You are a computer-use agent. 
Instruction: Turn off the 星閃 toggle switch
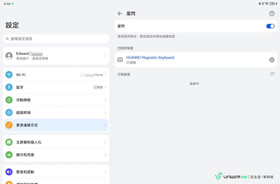point(270,26)
